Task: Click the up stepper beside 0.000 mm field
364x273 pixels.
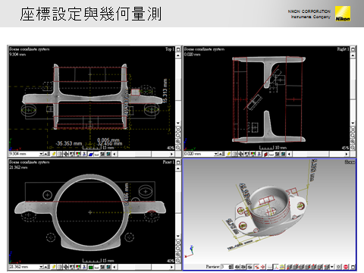Action: coord(221,154)
